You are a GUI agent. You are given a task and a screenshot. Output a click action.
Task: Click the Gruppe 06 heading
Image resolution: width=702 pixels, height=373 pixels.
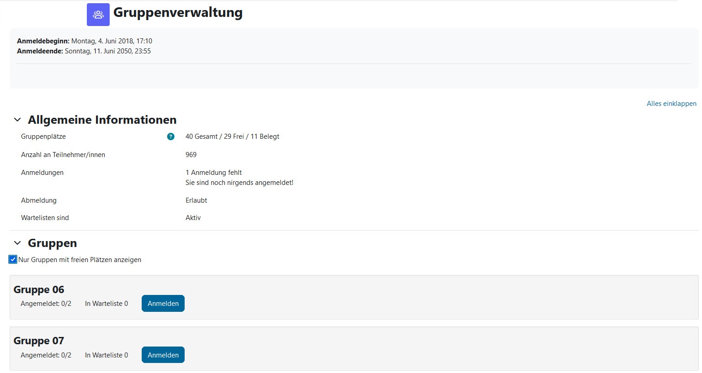tap(39, 289)
